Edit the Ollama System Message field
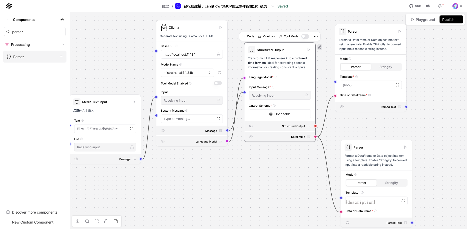Viewport: 467px width, 229px height. [192, 119]
